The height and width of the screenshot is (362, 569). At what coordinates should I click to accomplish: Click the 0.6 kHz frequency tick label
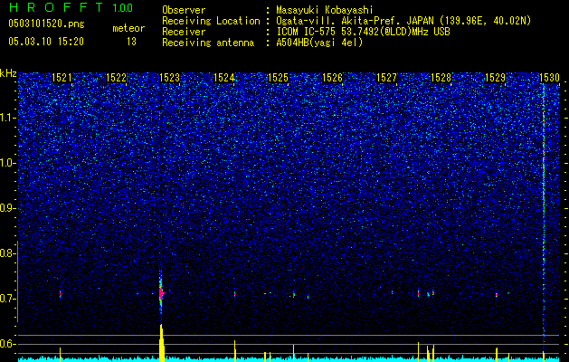[x=8, y=344]
